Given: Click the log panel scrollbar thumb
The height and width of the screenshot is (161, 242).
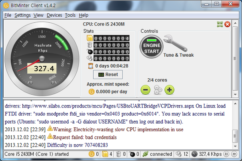Looking at the screenshot, I should (235, 136).
